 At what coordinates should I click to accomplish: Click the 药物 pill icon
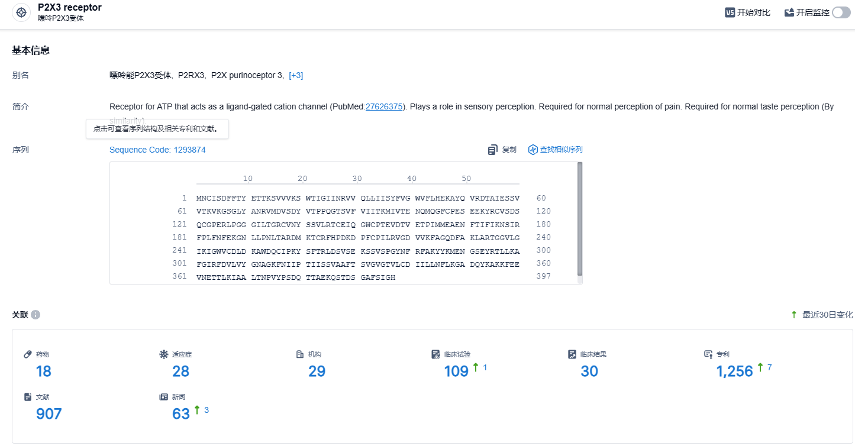click(27, 354)
